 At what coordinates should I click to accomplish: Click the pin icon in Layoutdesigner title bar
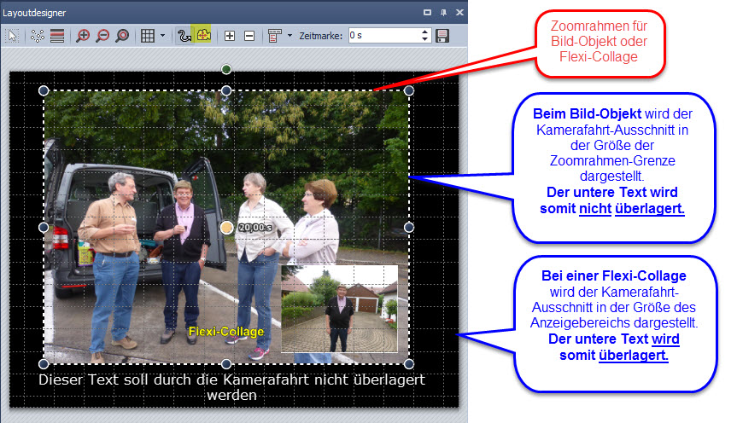click(x=443, y=12)
